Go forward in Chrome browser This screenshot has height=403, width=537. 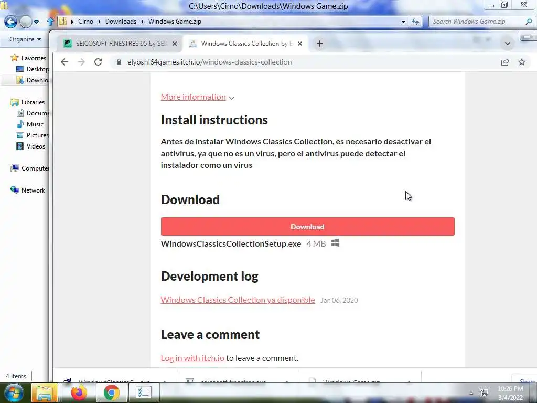(81, 62)
